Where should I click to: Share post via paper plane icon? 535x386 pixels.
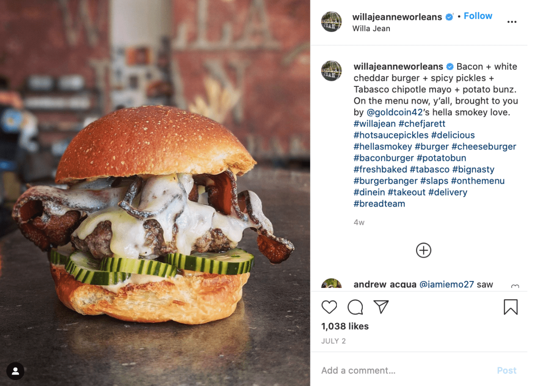pos(381,307)
